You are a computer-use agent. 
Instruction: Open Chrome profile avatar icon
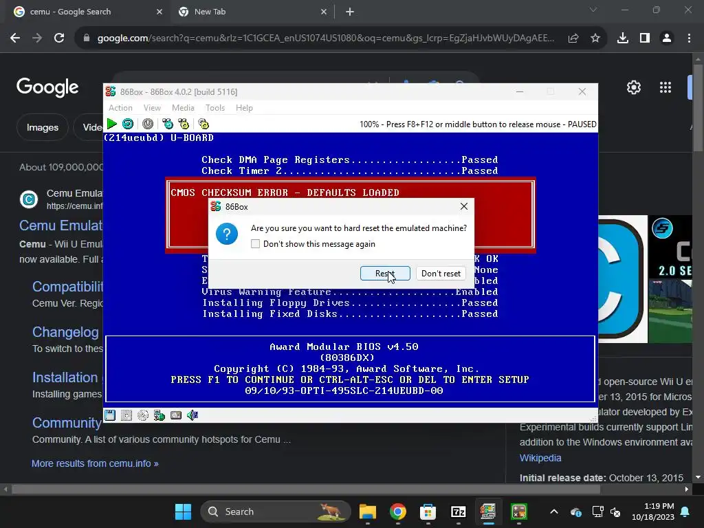667,38
